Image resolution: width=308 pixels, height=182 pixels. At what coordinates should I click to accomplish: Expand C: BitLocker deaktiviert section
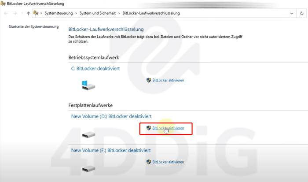coord(95,68)
